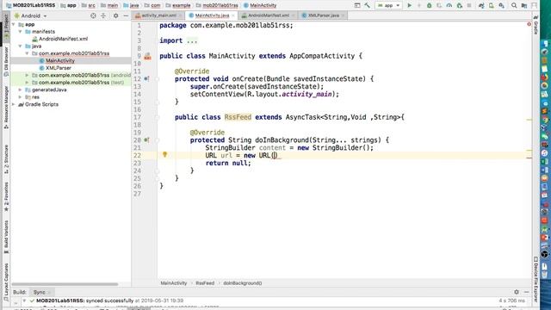Viewport: 551px width, 310px height.
Task: Expand the res folder
Action: click(21, 97)
